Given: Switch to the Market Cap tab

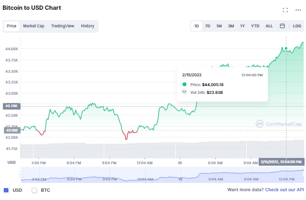Looking at the screenshot, I should pos(34,26).
